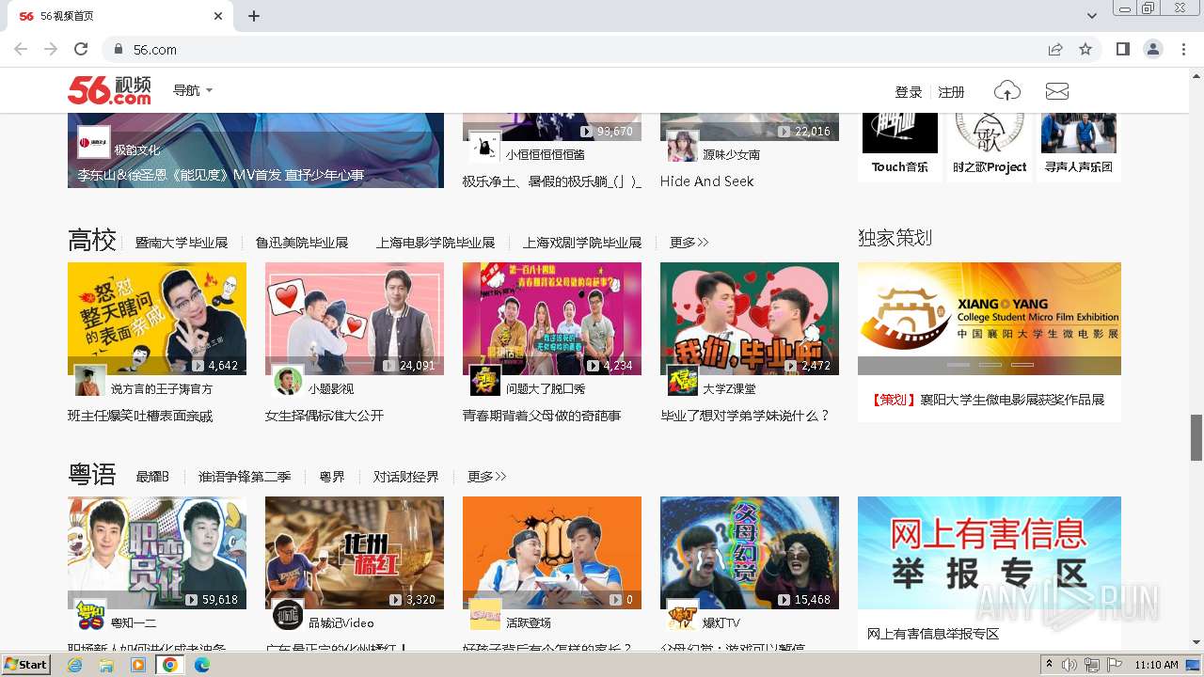
Task: Bookmark this page with the star icon
Action: coord(1085,49)
